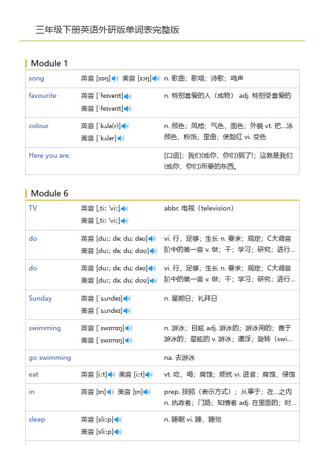Play American pronunciation of colour
Image resolution: width=324 pixels, height=459 pixels.
click(x=121, y=138)
